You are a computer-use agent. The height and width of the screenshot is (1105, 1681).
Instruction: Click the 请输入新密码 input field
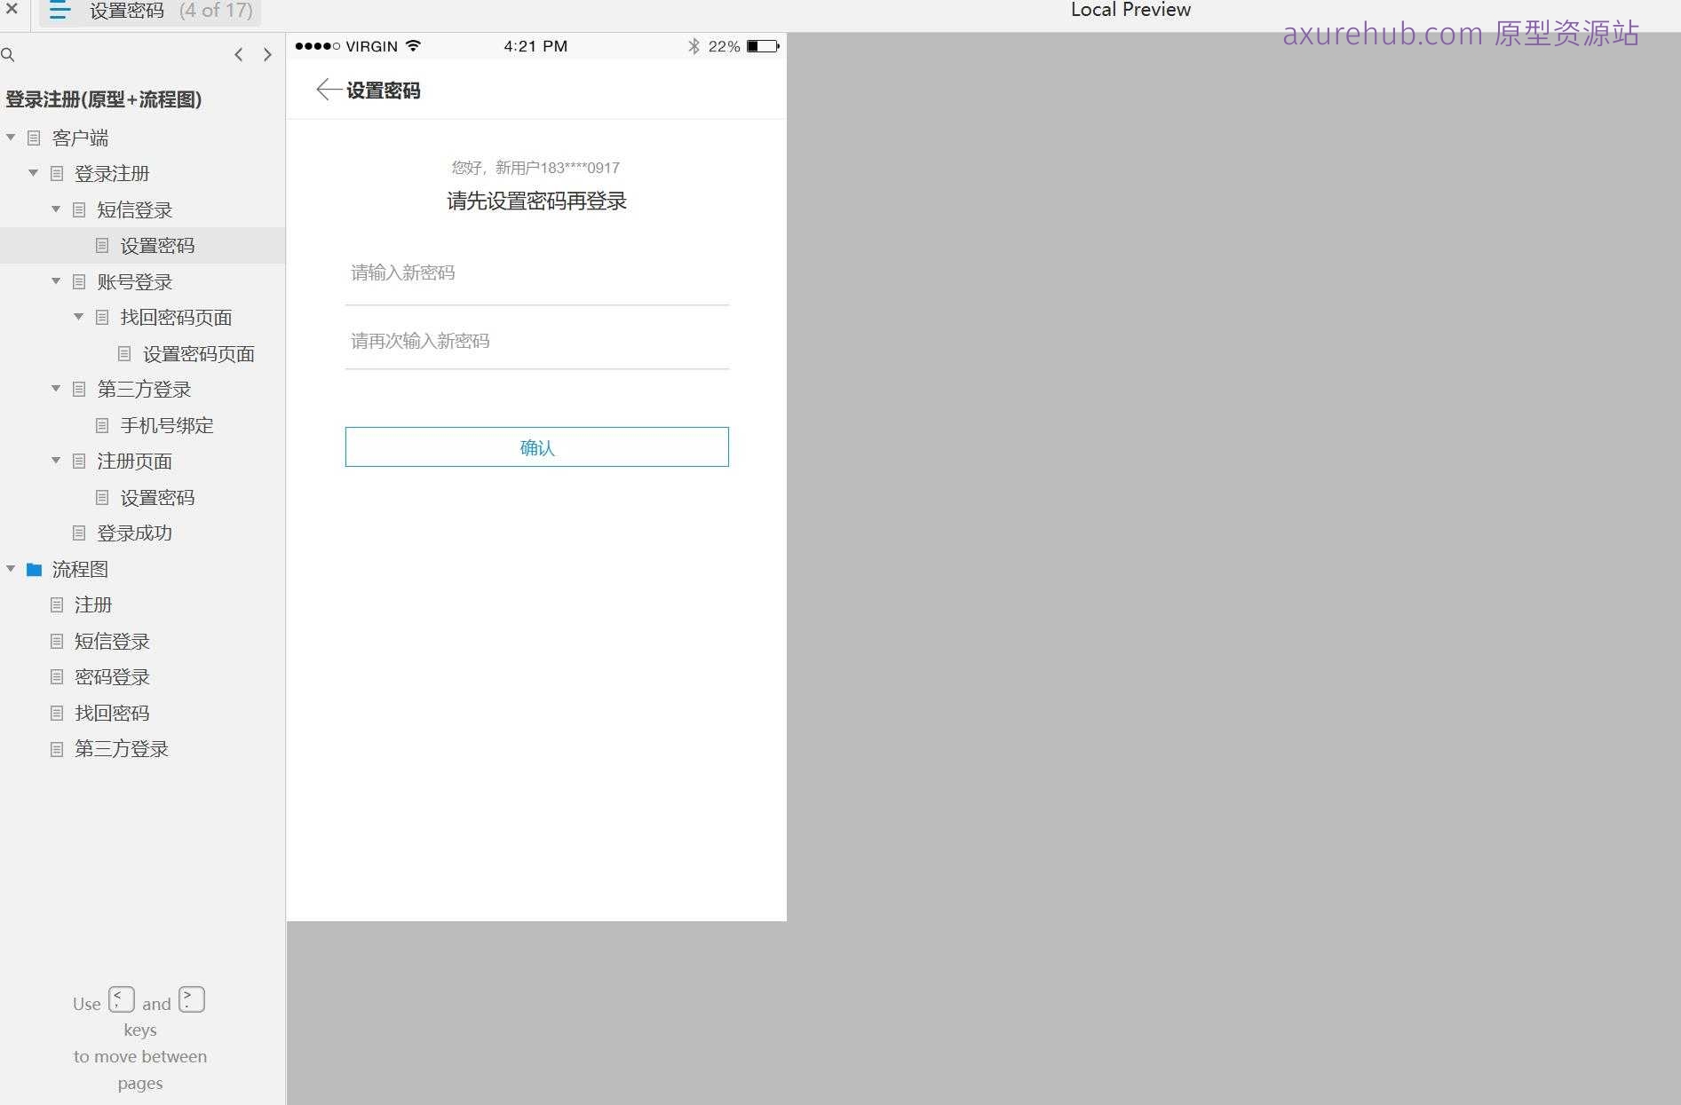pyautogui.click(x=537, y=273)
